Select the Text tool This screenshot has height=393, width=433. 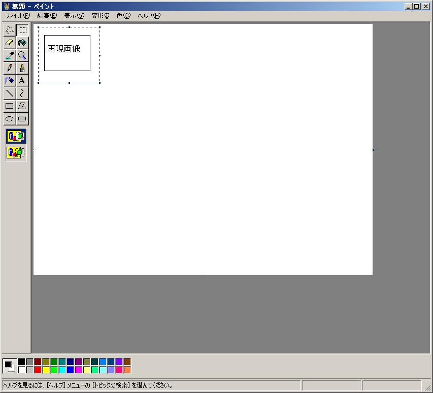coord(22,81)
